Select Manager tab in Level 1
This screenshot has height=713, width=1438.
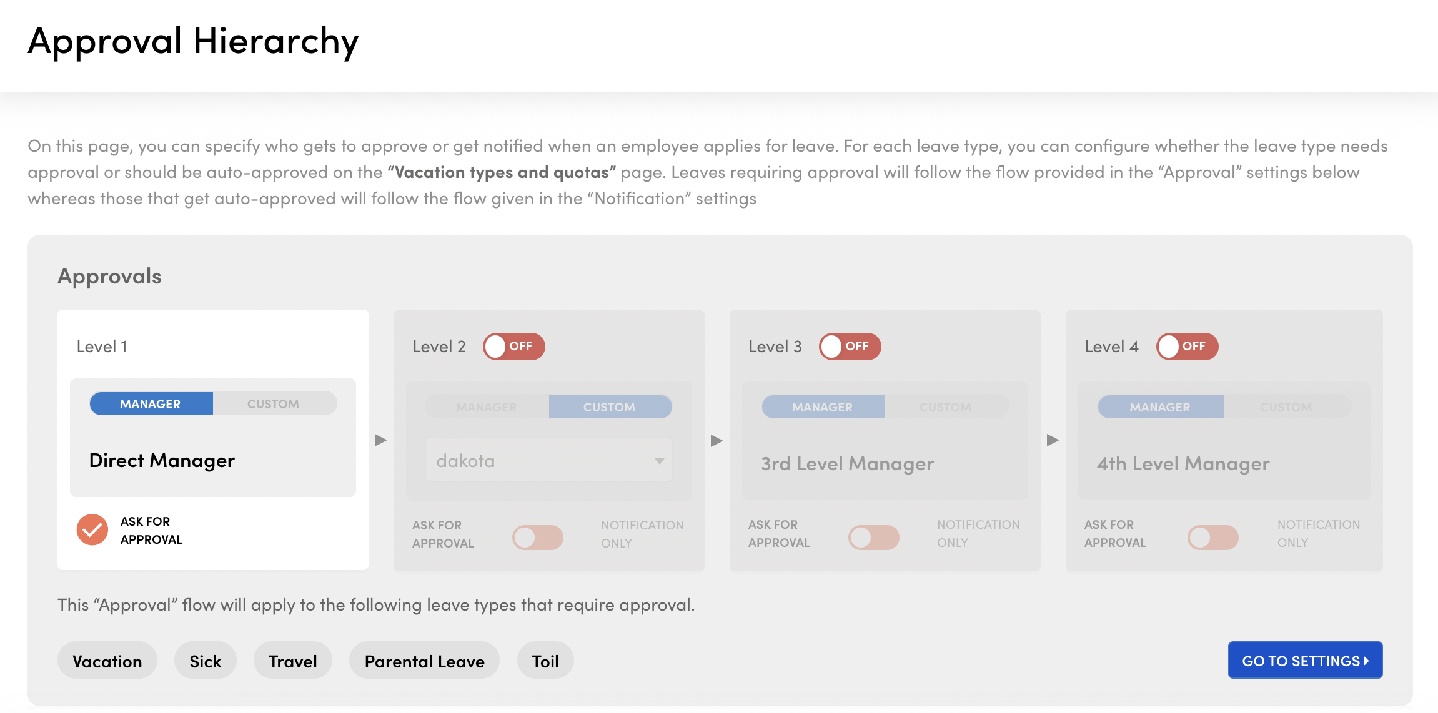point(151,404)
